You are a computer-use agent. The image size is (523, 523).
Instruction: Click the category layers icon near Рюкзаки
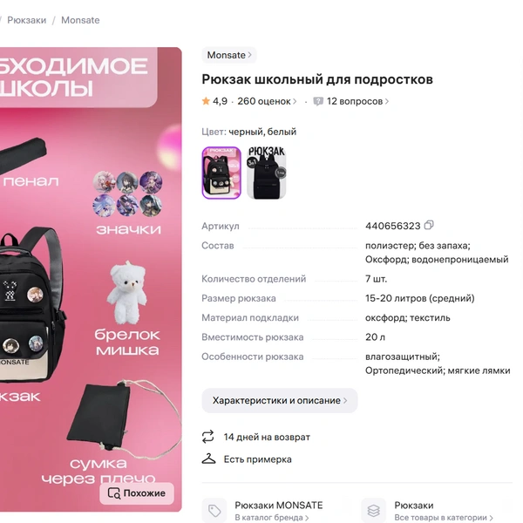374,511
